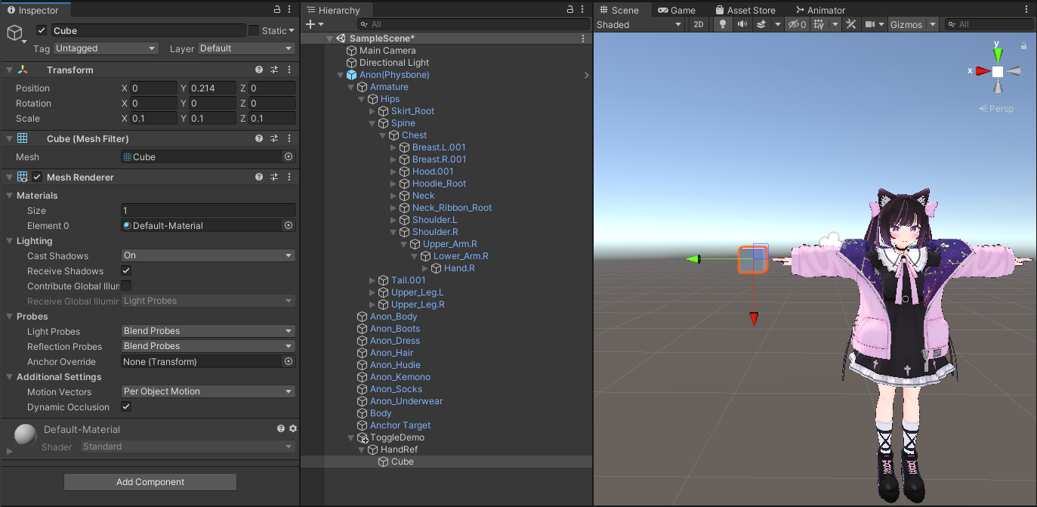Screen dimensions: 1037x507
Task: Toggle hidden objects visibility in the scene
Action: (x=797, y=24)
